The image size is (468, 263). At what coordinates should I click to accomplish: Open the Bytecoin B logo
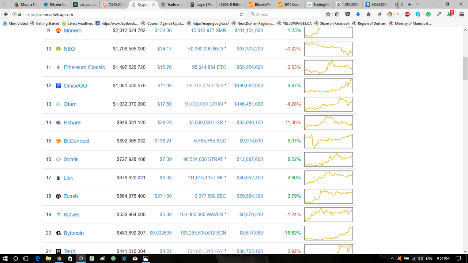tap(58, 233)
